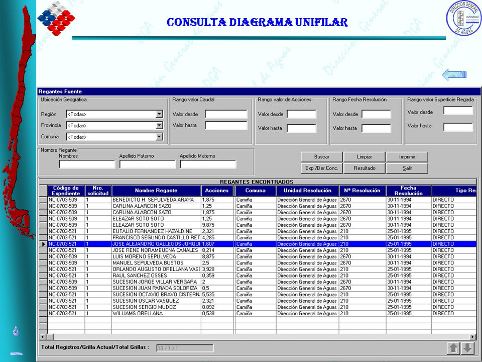Focus Fecha Resolución Valor hasta field

[x=376, y=128]
